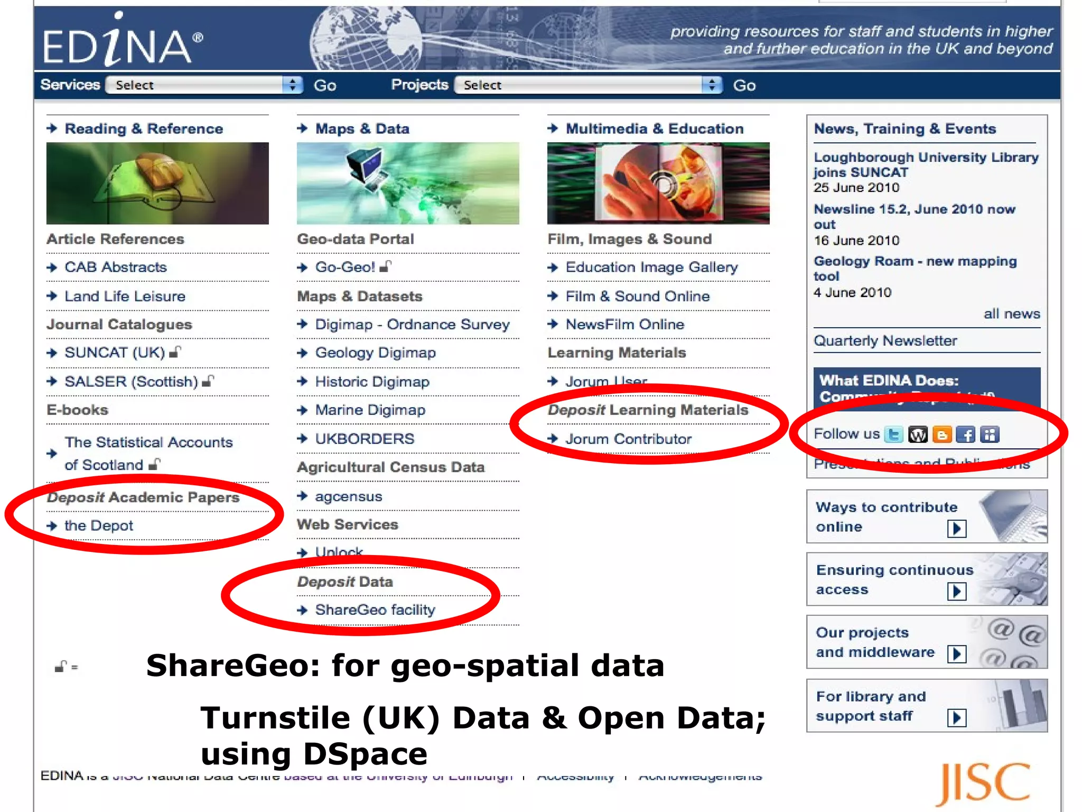Open the Digimap - Ordnance Survey link

coord(413,325)
